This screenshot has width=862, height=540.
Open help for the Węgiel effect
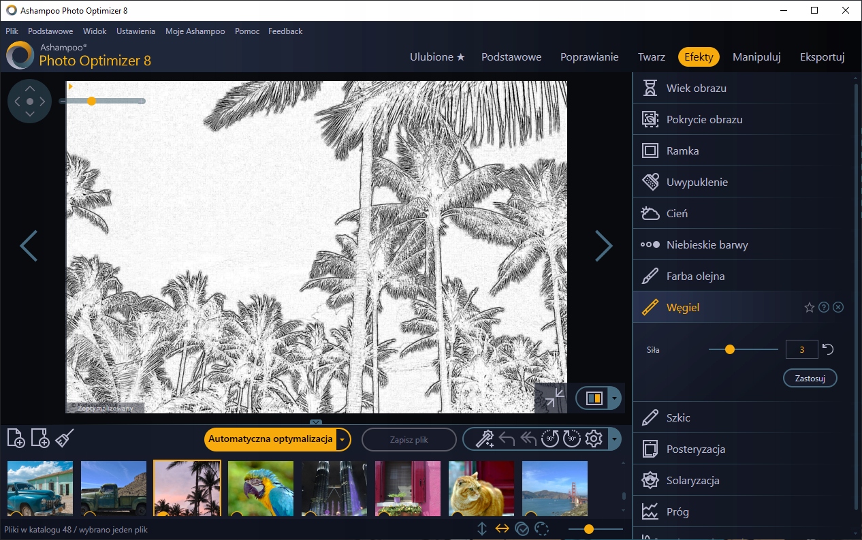[x=824, y=308]
